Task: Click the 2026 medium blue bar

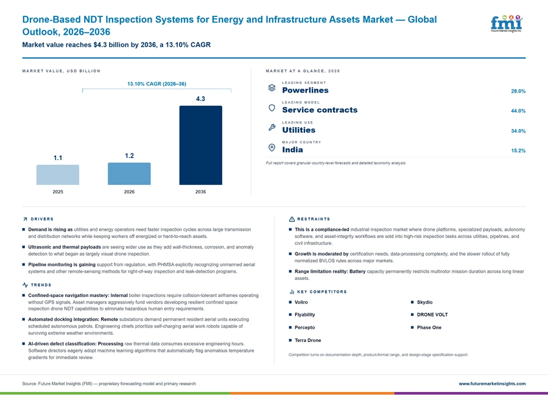Action: (x=129, y=173)
